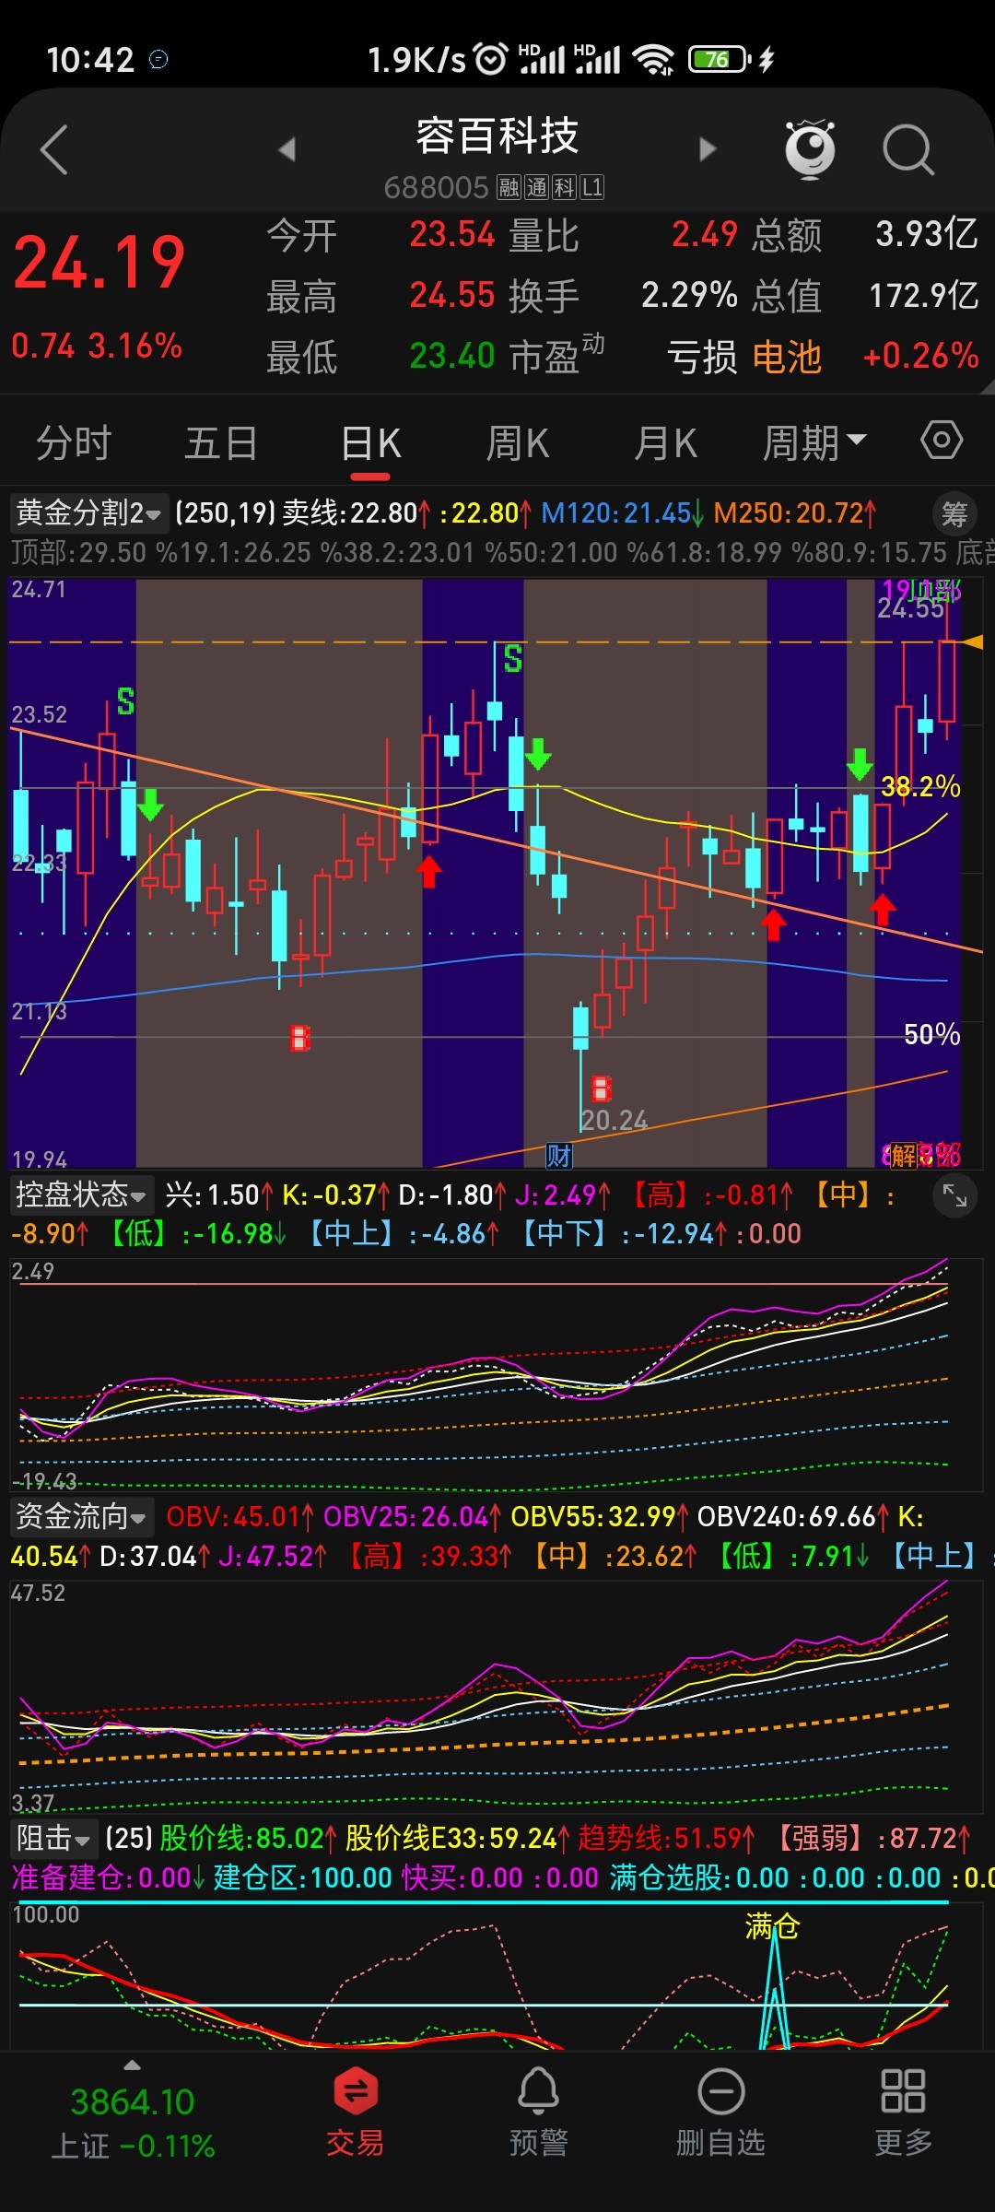
Task: Tap the sector change +0.26%
Action: point(920,356)
